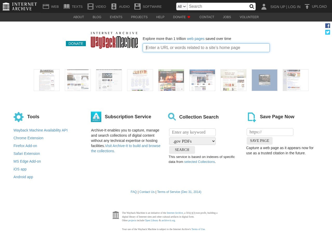Viewport: 332px width, 249px height.
Task: Open the Contact menu item
Action: (x=207, y=17)
